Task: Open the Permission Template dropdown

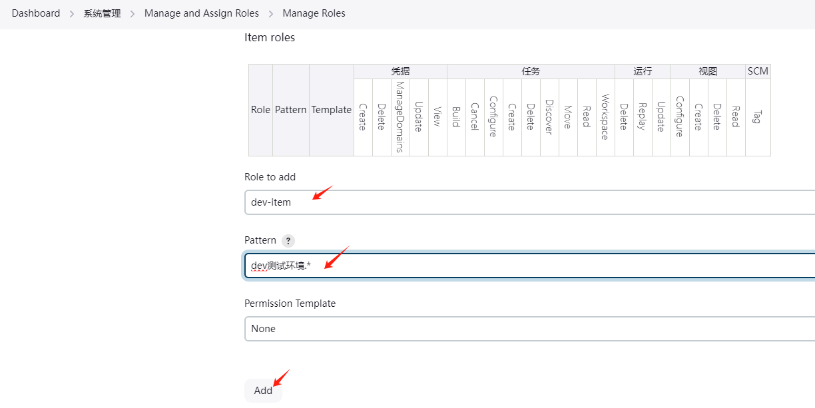Action: click(529, 329)
